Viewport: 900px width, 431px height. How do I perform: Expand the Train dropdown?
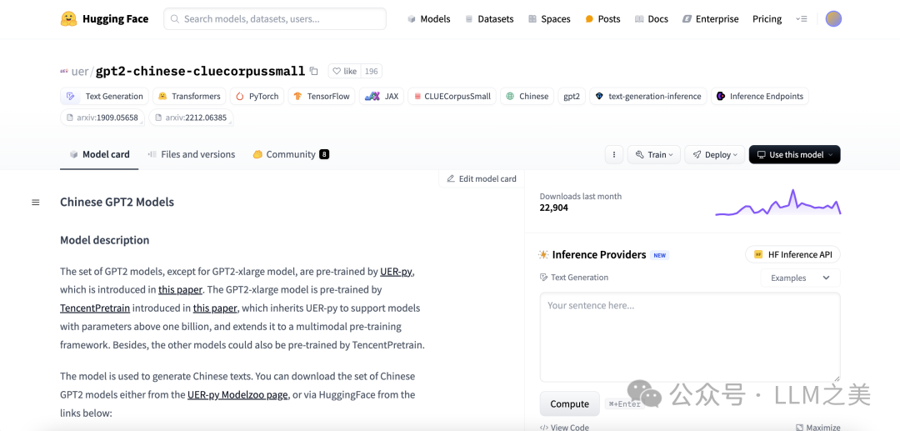pos(652,154)
